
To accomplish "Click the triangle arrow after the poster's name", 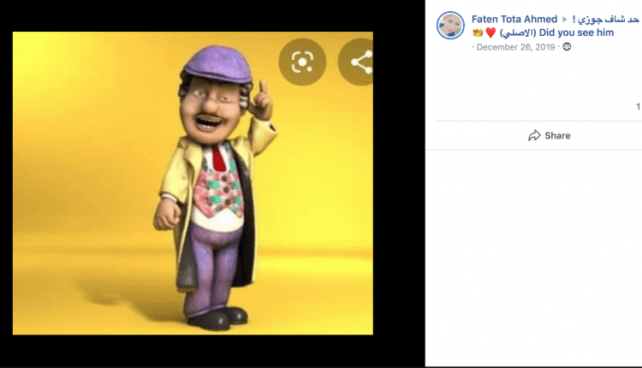I will [x=566, y=19].
